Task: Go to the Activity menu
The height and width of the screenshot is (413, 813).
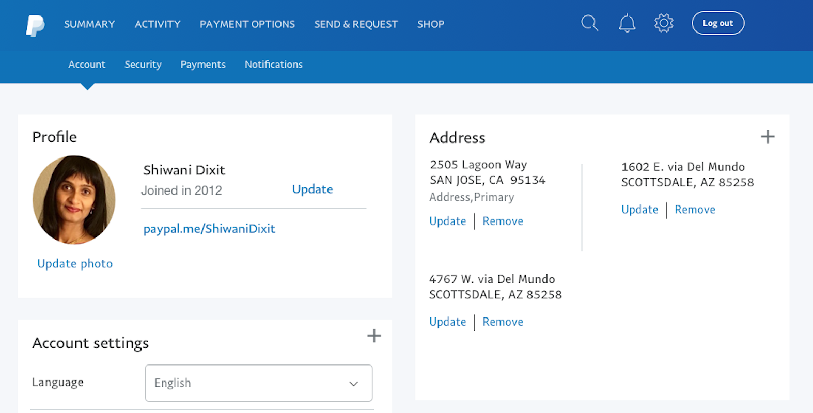Action: point(158,24)
